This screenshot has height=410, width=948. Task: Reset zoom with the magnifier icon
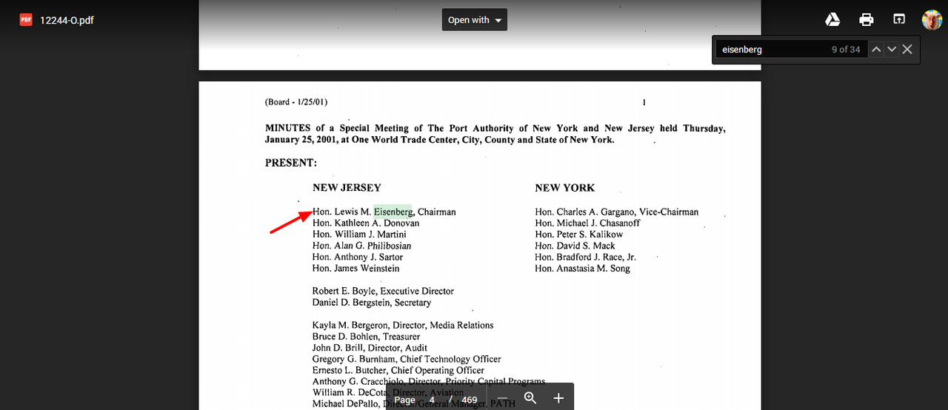[x=530, y=398]
